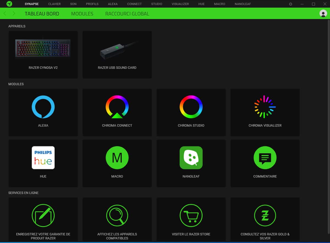The height and width of the screenshot is (243, 330).
Task: Switch to the HUE top tab
Action: (x=202, y=4)
